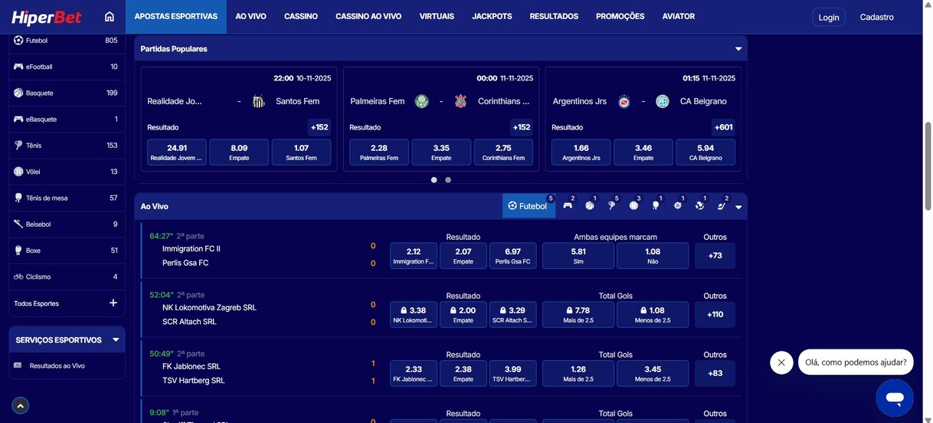The image size is (933, 423).
Task: Collapse the Partidas Populares panel
Action: tap(738, 48)
